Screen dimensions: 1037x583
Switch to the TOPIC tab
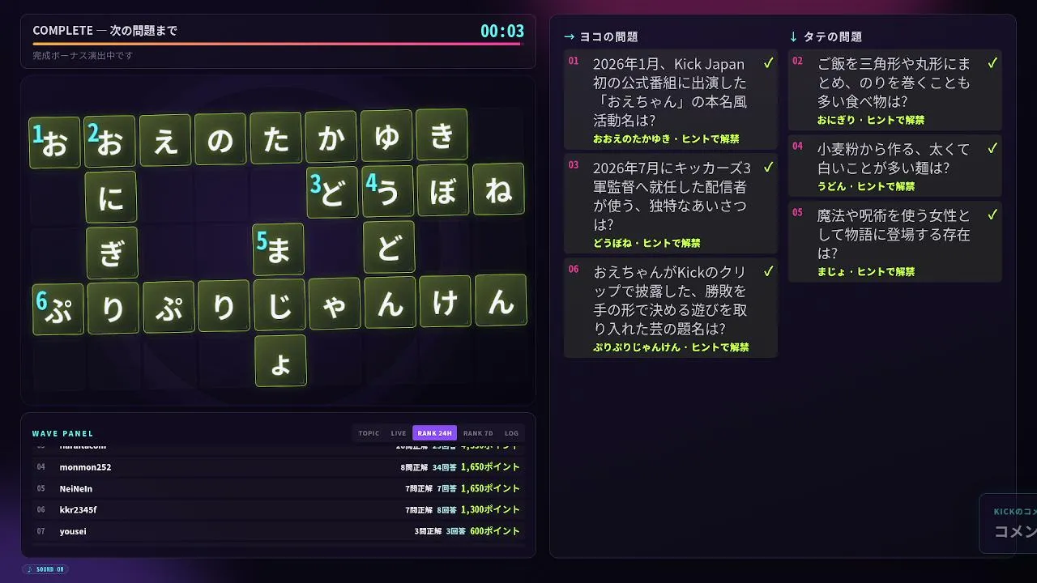(x=369, y=433)
